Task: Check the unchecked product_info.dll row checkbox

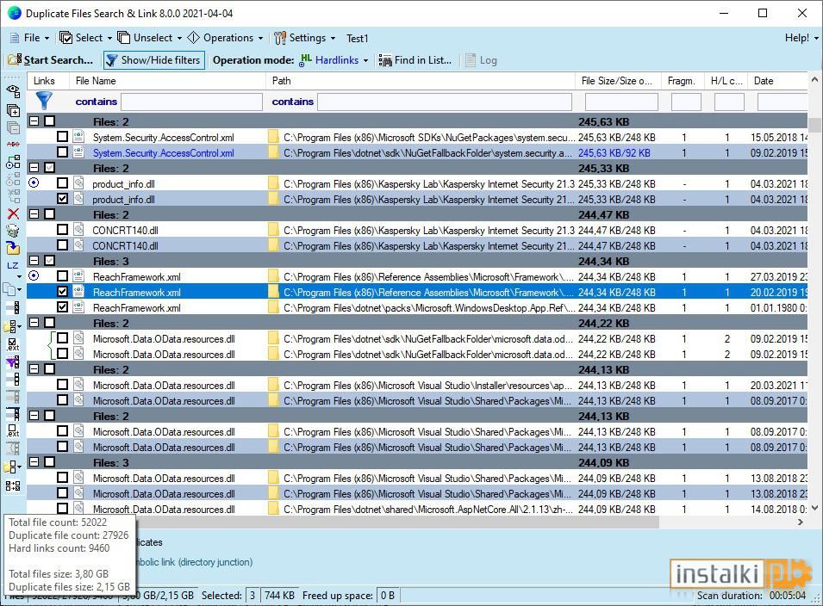Action: pyautogui.click(x=62, y=183)
